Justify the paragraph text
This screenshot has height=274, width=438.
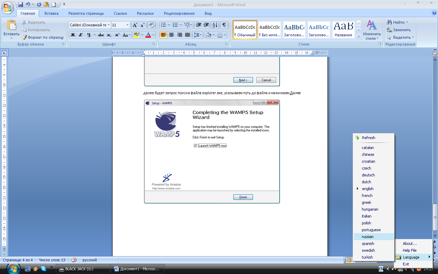coord(188,35)
